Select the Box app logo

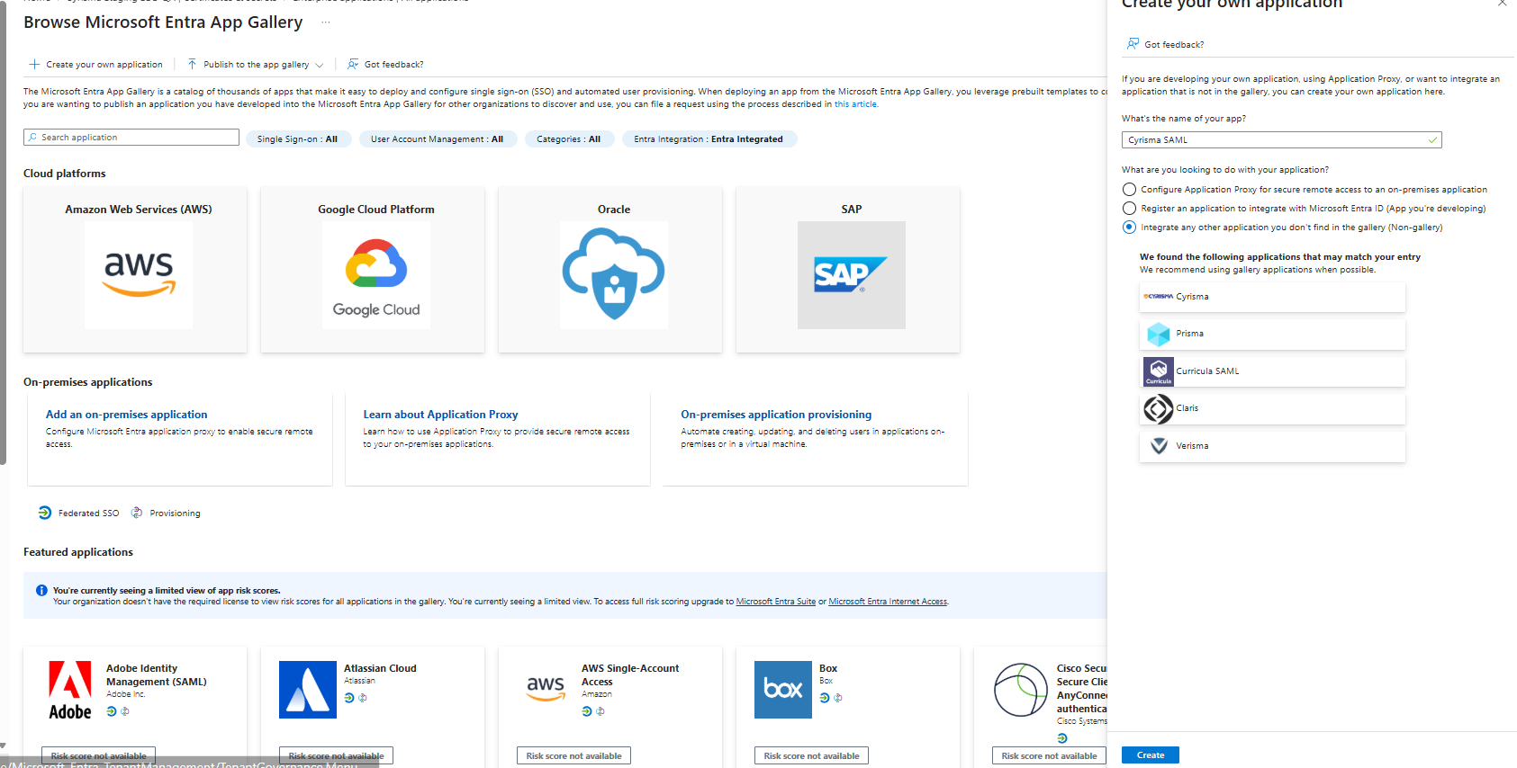coord(783,690)
